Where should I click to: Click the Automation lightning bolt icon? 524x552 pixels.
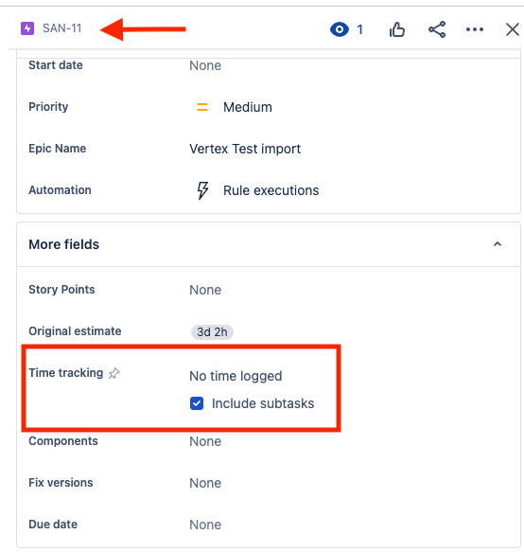pos(202,190)
